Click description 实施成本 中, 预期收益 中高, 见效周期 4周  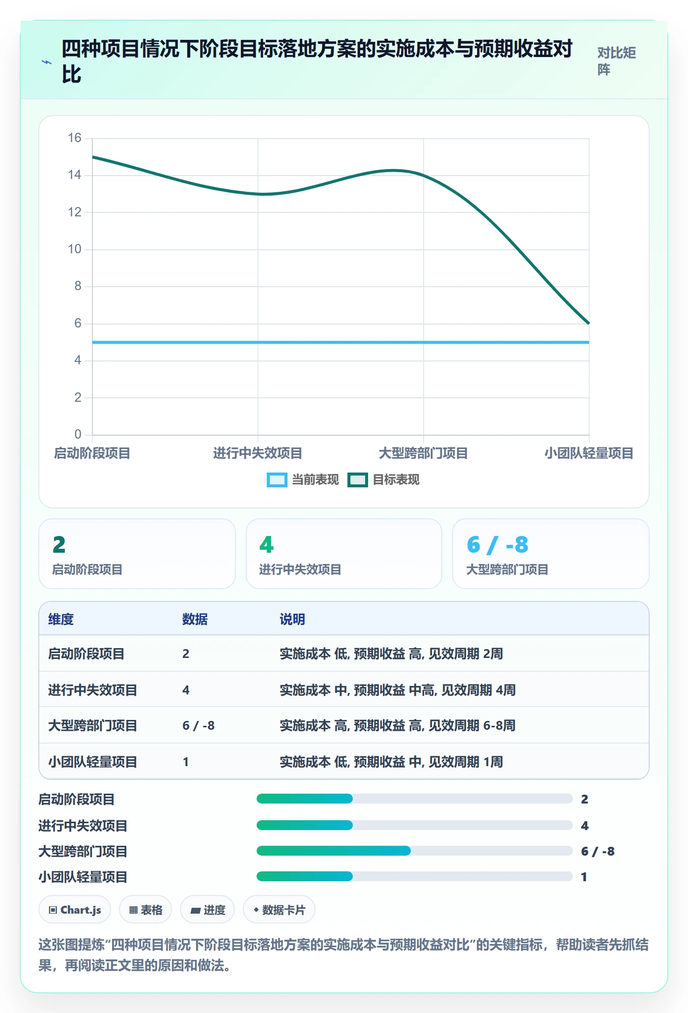pos(398,690)
